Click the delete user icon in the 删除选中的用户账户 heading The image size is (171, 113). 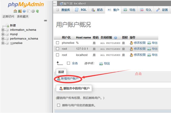[x=61, y=88]
